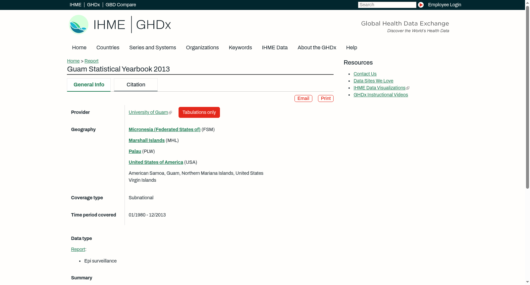The width and height of the screenshot is (530, 285).
Task: Open United States of America link
Action: 156,162
